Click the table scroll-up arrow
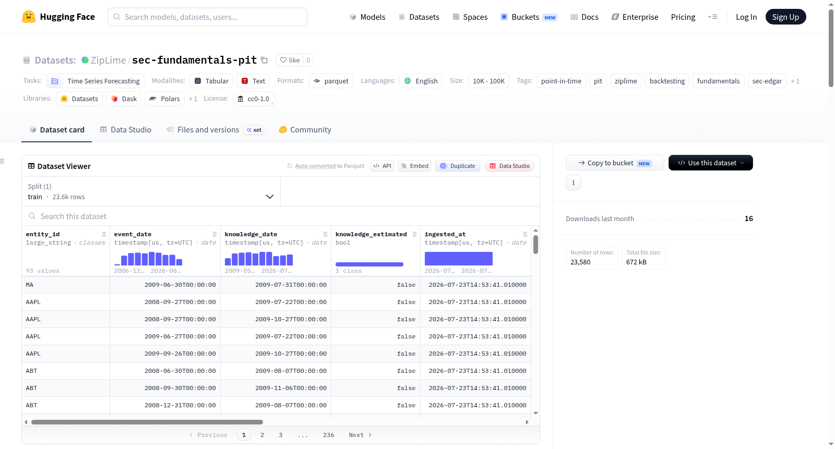 click(535, 230)
